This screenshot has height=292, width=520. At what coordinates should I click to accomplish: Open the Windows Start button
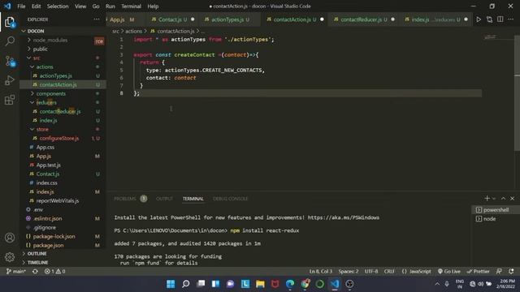click(x=171, y=284)
